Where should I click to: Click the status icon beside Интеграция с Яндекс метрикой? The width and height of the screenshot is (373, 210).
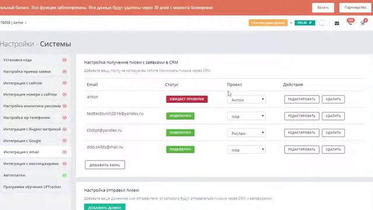point(65,129)
